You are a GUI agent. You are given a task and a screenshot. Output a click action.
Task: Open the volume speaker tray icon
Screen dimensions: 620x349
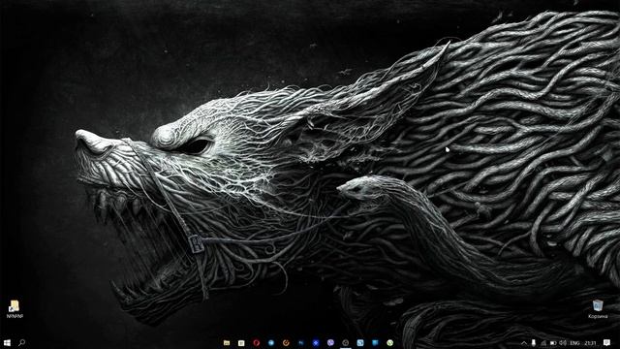click(x=563, y=342)
